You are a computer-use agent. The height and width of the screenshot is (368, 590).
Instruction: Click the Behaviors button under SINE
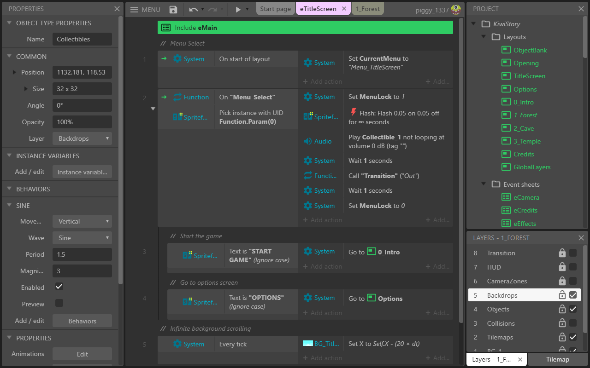(82, 321)
